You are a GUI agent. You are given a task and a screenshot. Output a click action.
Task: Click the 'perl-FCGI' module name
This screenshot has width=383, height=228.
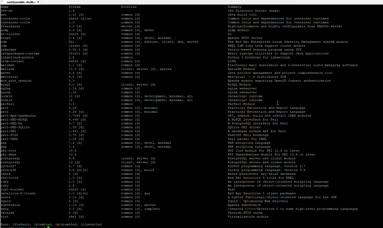[x=9, y=135]
